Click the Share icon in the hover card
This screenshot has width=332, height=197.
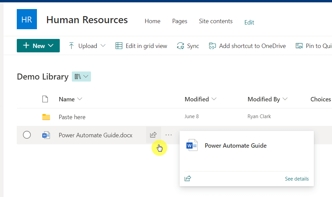pyautogui.click(x=188, y=179)
